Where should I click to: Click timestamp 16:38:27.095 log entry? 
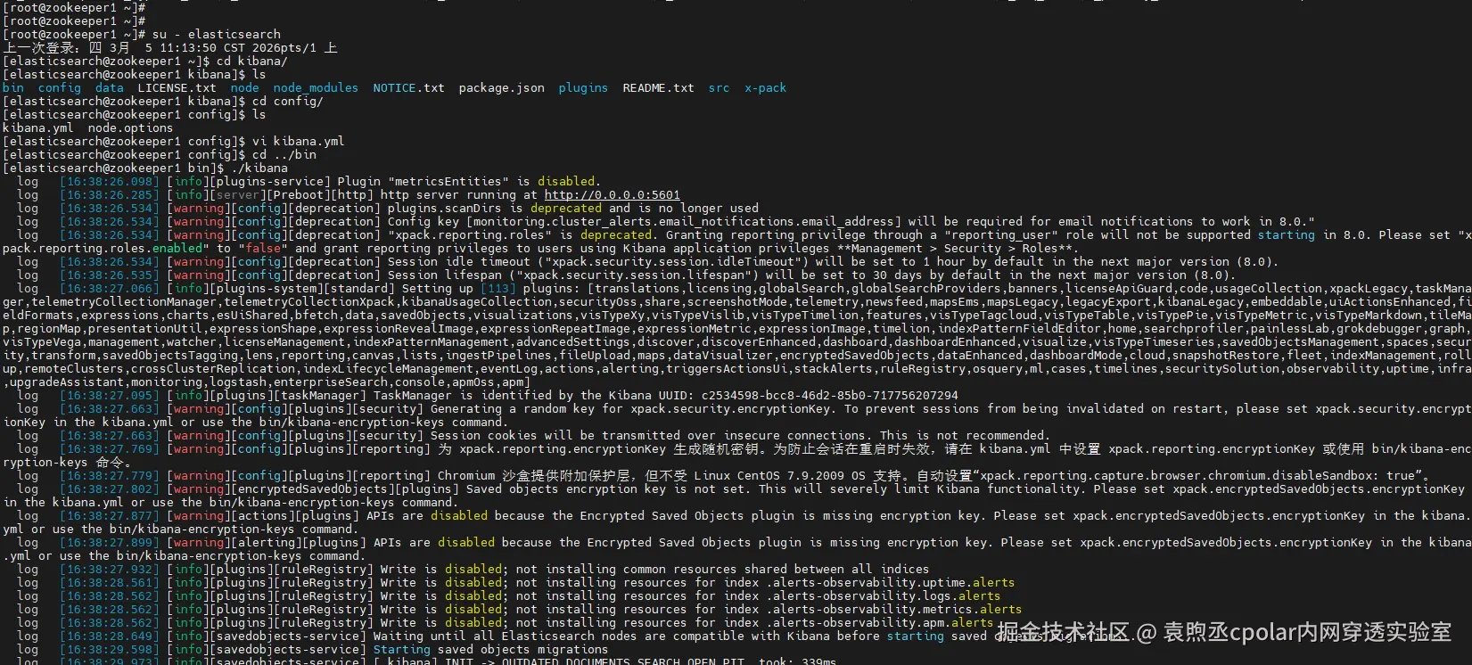109,395
